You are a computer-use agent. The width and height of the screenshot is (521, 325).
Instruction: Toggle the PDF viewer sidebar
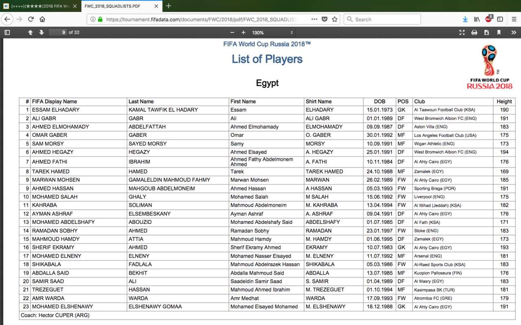7,32
